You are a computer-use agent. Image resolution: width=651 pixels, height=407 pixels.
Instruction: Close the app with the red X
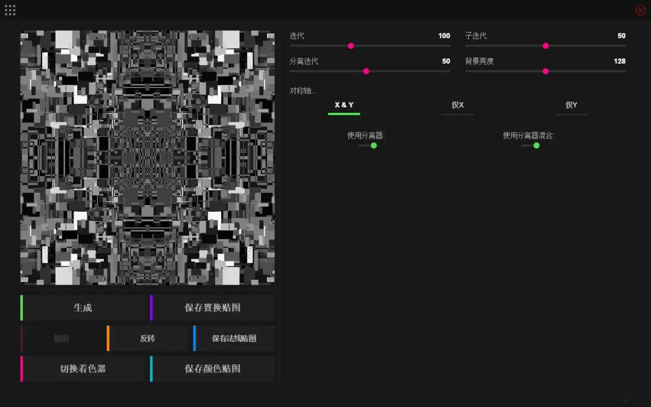click(640, 10)
